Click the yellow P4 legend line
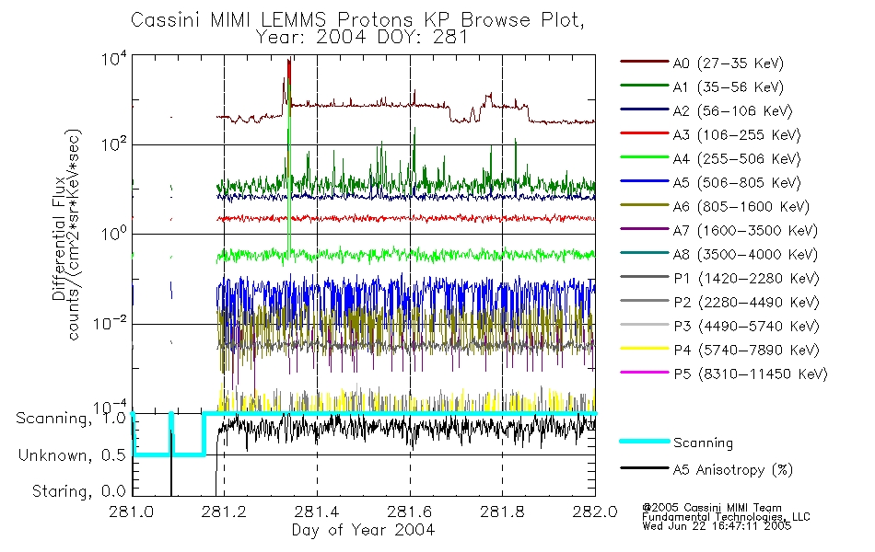 (x=644, y=349)
